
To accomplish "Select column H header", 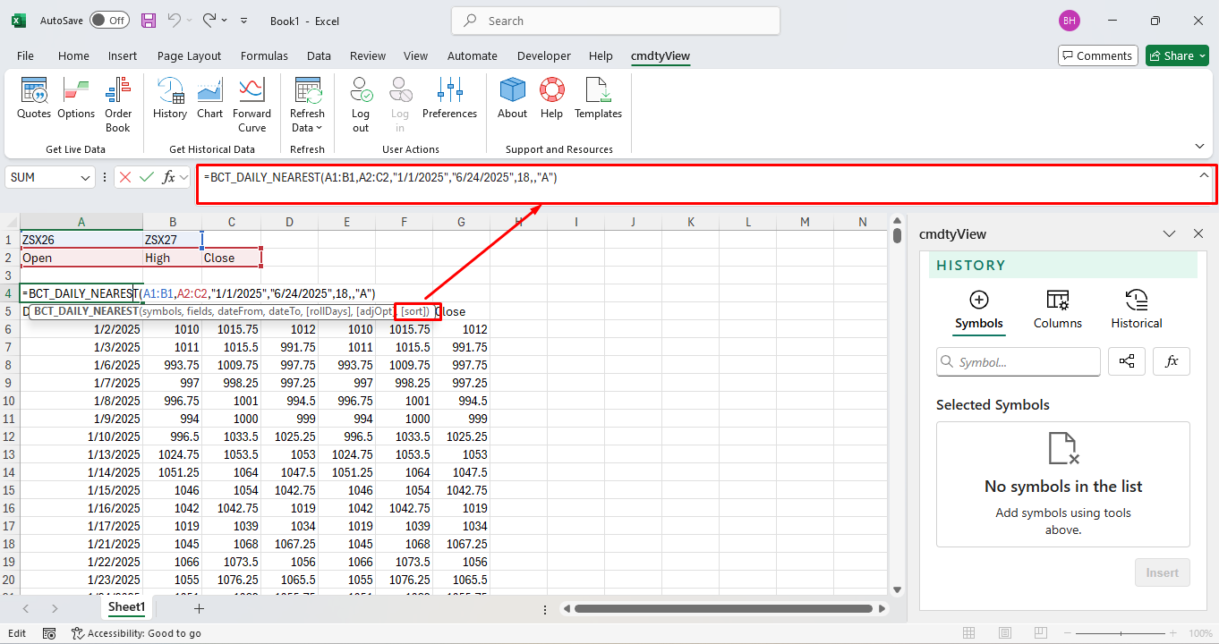I will 519,222.
